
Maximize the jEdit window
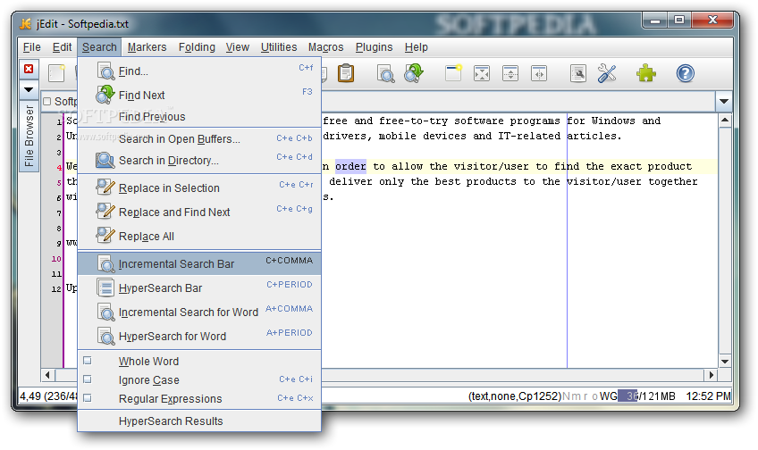679,21
